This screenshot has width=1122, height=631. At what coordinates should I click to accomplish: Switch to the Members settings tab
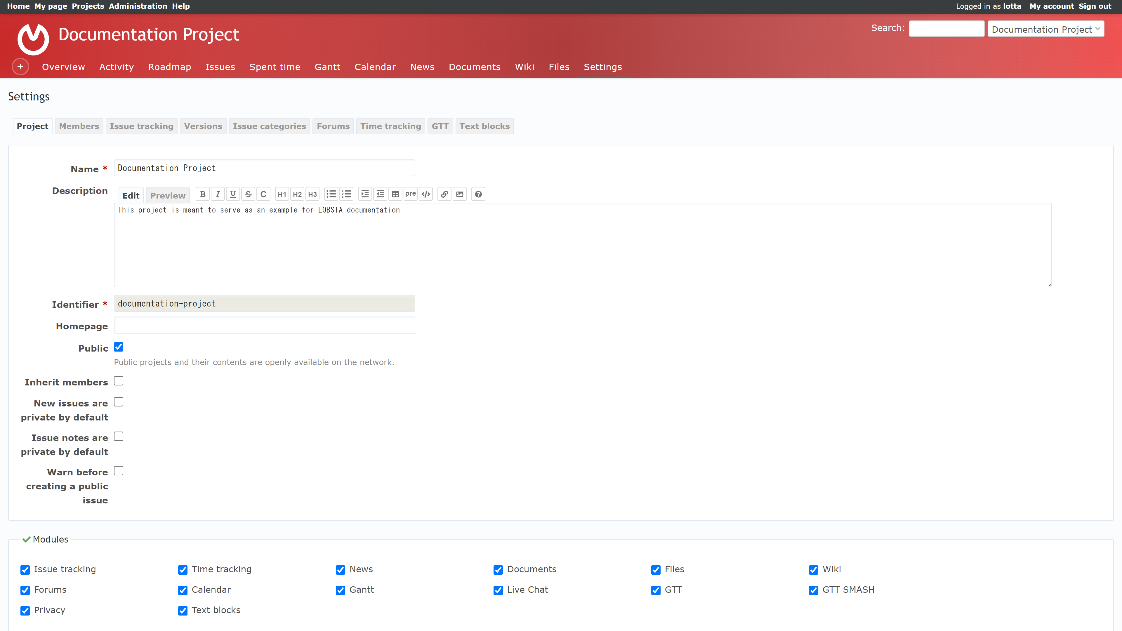point(79,126)
